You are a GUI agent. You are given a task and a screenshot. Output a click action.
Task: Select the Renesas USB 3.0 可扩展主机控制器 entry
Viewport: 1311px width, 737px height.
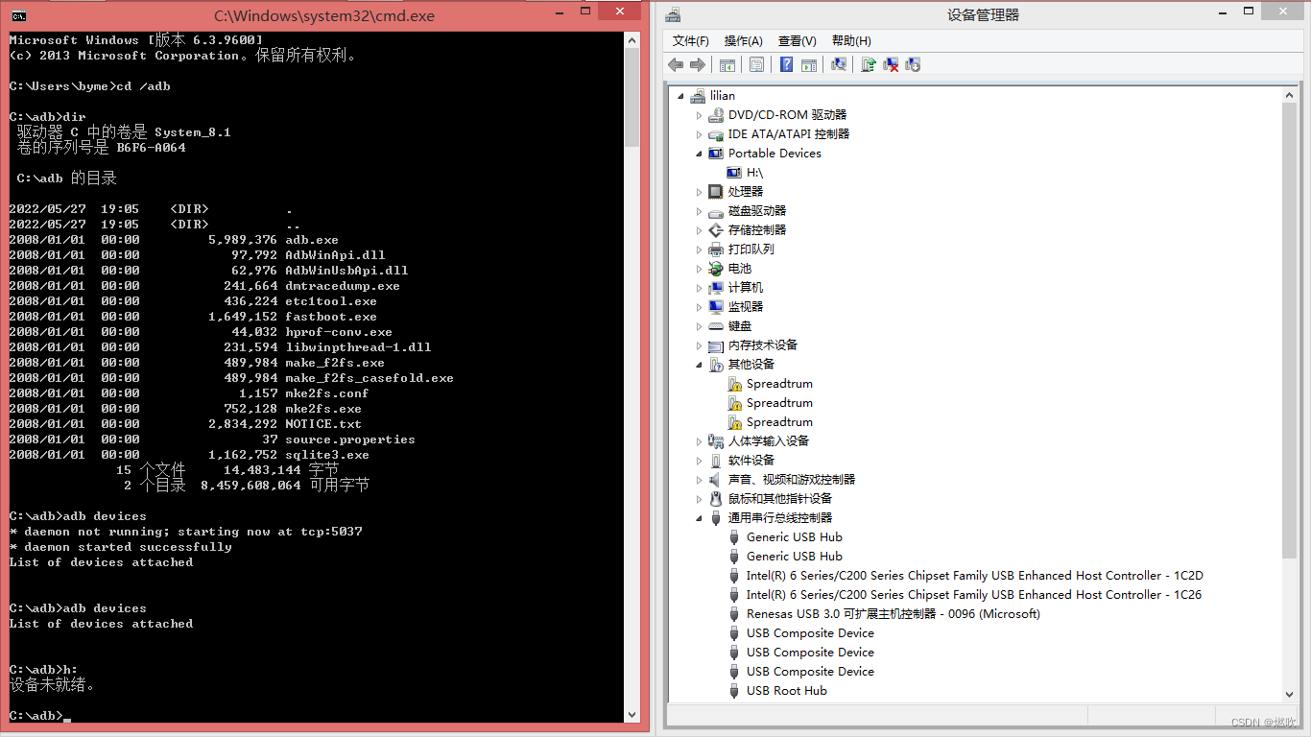click(894, 614)
